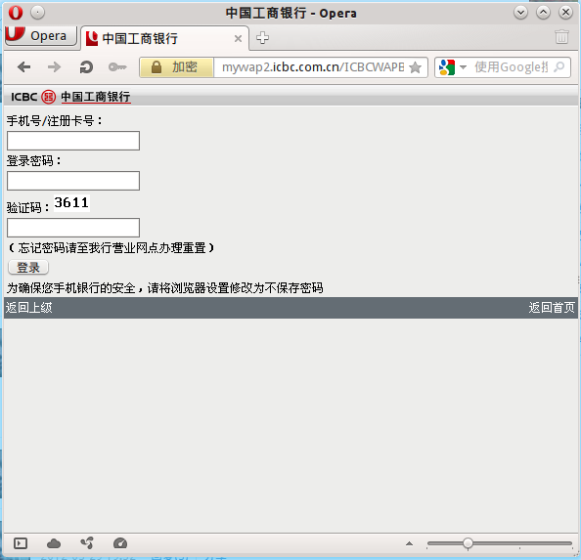The height and width of the screenshot is (560, 581).
Task: Open the closed tabs trash icon
Action: [x=561, y=37]
